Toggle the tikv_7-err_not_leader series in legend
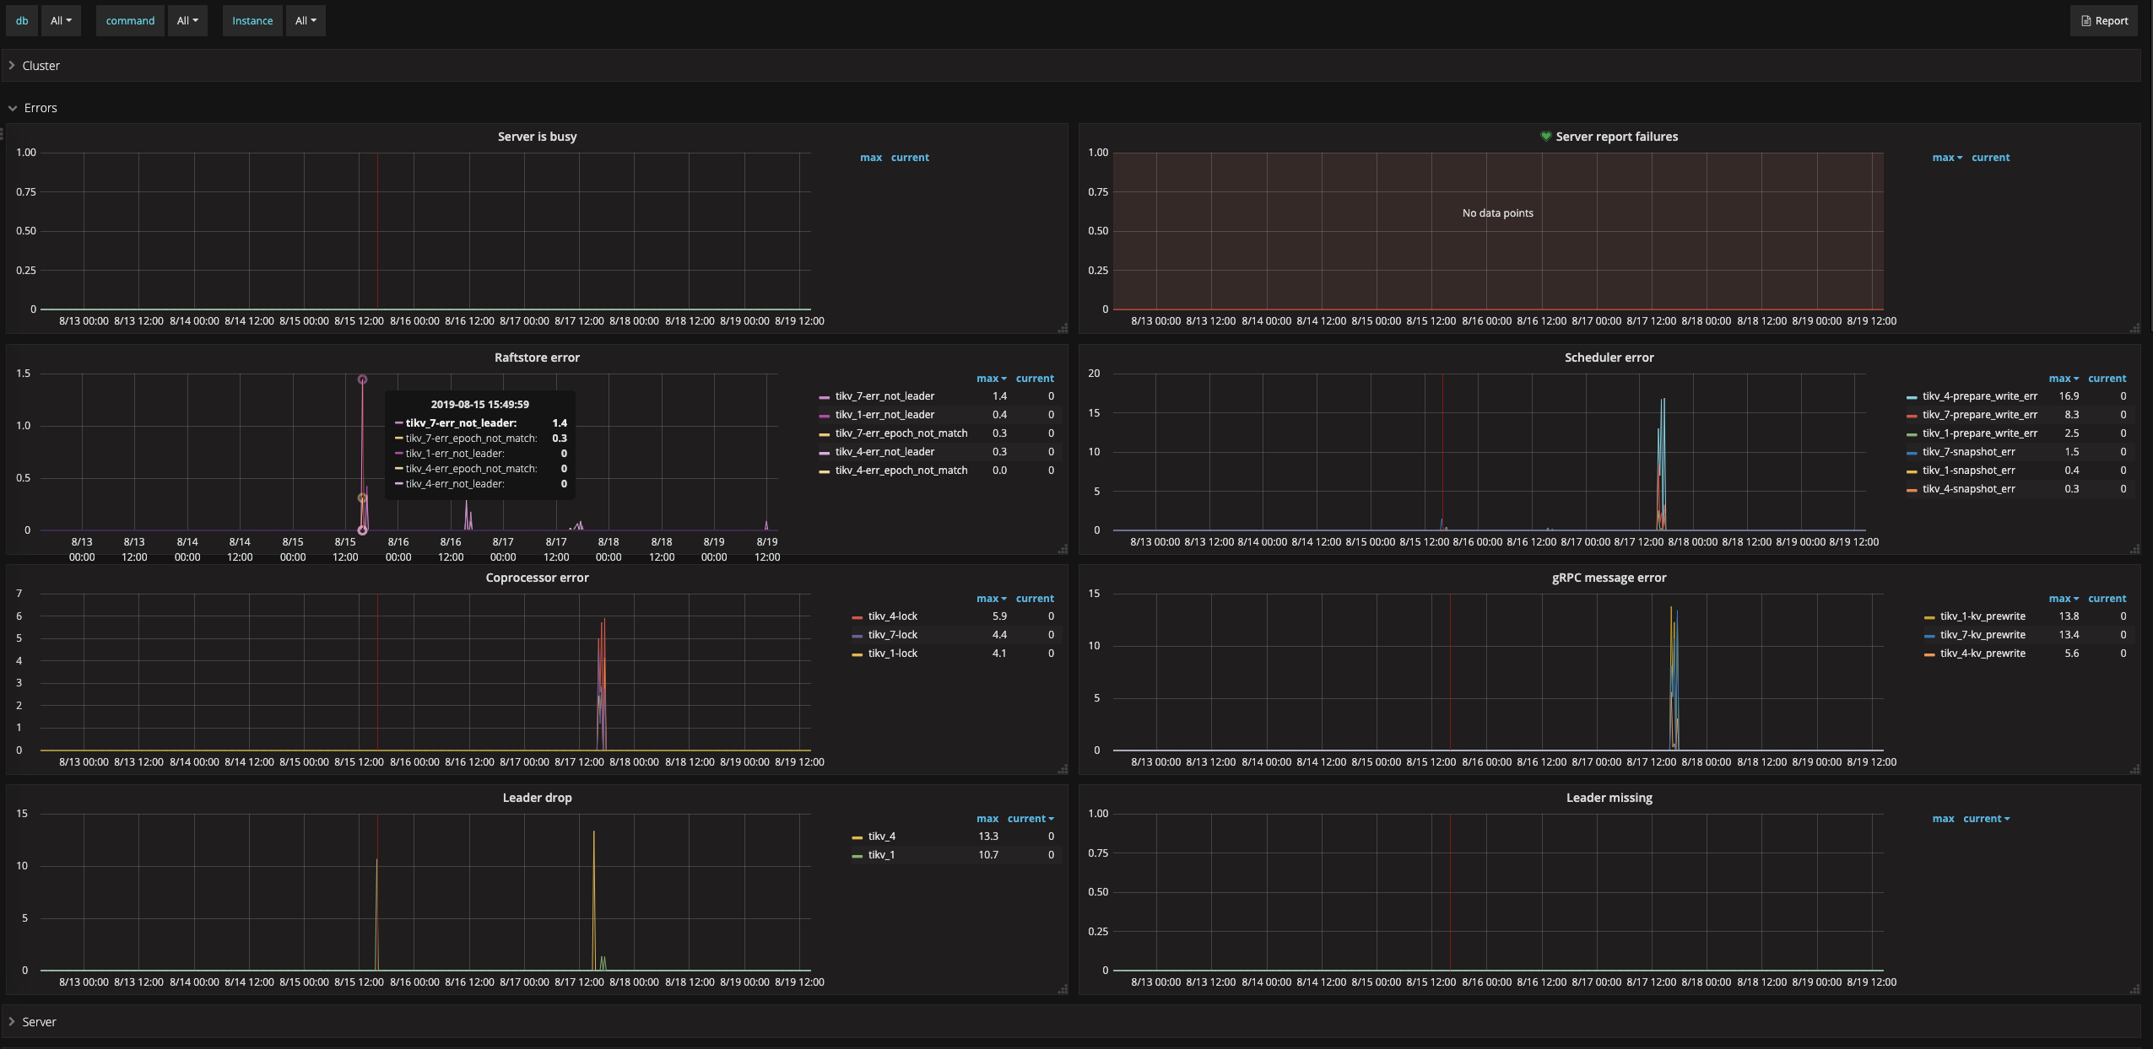This screenshot has width=2153, height=1049. tap(884, 396)
